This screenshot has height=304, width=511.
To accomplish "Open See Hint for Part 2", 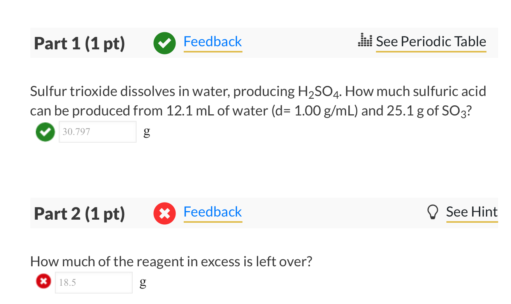I will point(472,212).
